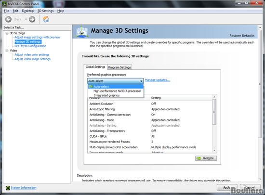Collapse the 3D Settings tree node
Screen dimensions: 265x195
[7, 33]
